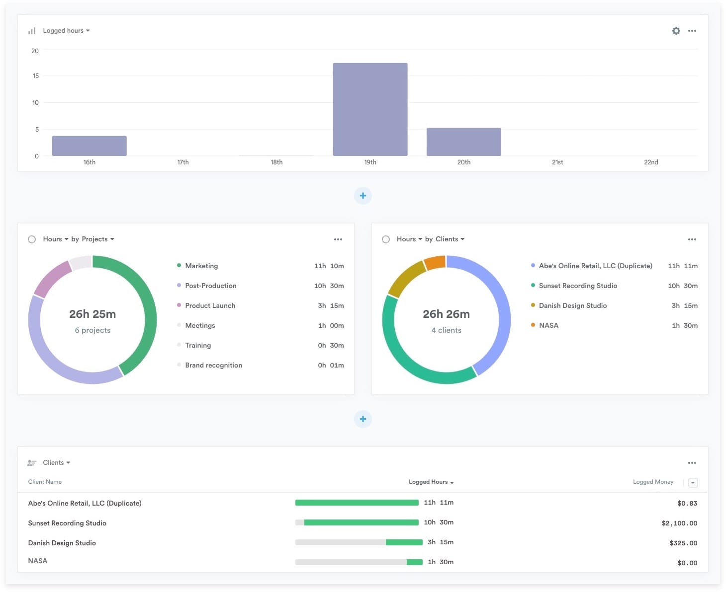Viewport: 726px width, 592px height.
Task: Open Sunset Recording Studio row in Clients table
Action: point(67,523)
